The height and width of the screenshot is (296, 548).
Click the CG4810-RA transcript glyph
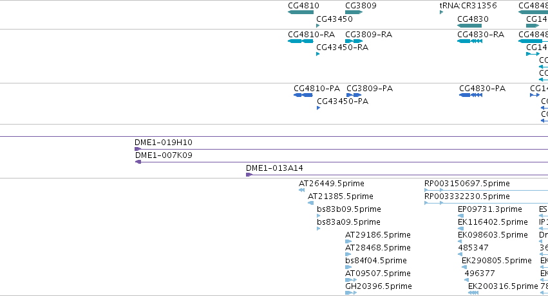pyautogui.click(x=301, y=41)
